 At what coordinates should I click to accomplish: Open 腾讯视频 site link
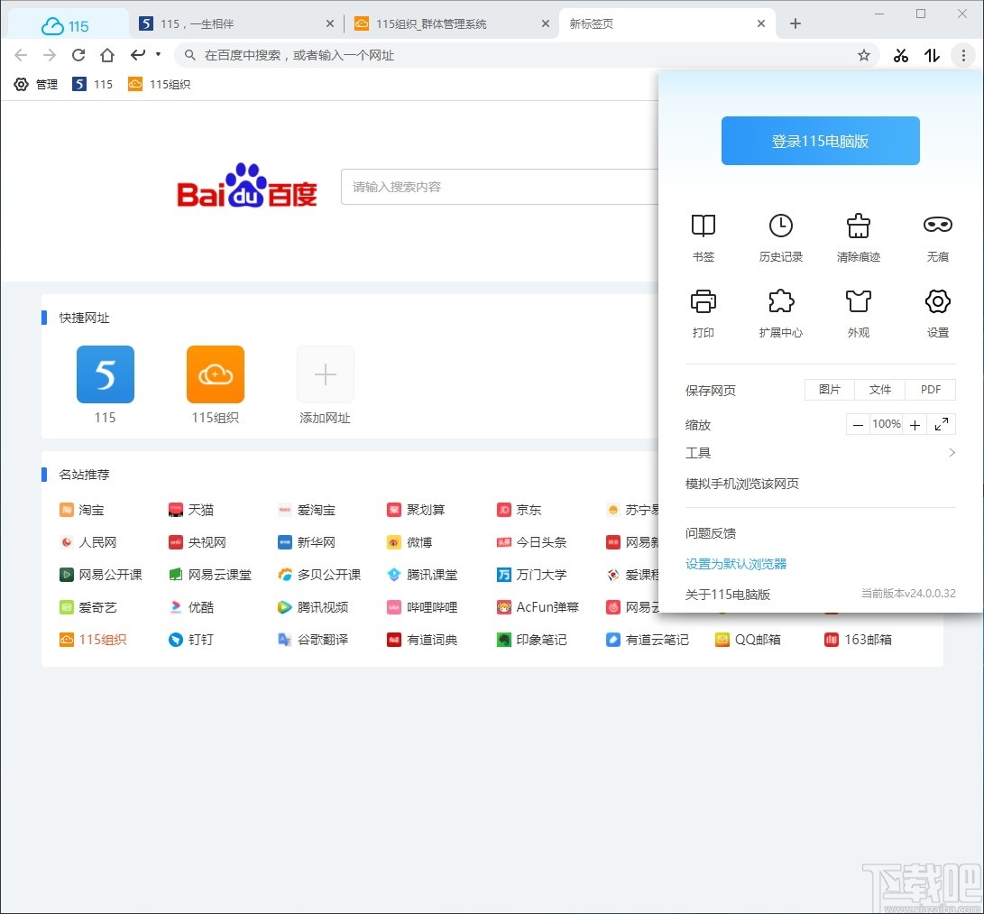(313, 607)
